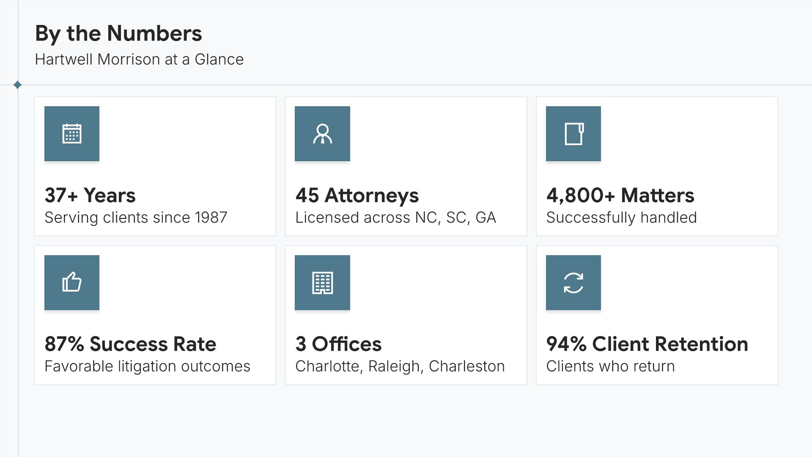Viewport: 812px width, 457px height.
Task: Click Licensed across NC, SC, GA text
Action: pyautogui.click(x=395, y=217)
